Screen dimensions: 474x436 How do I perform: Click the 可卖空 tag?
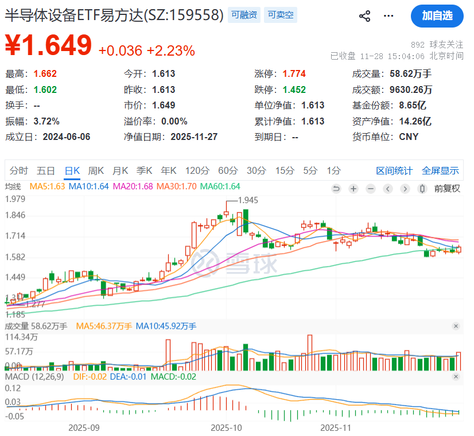pyautogui.click(x=280, y=15)
